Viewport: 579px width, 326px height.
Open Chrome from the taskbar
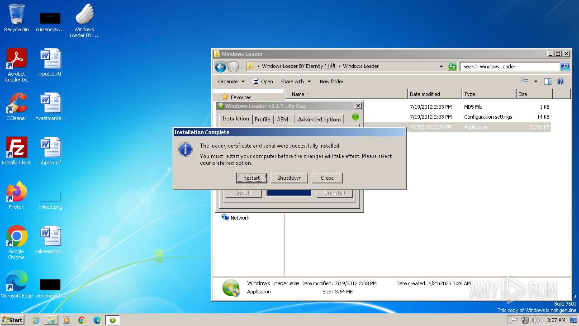coord(82,320)
